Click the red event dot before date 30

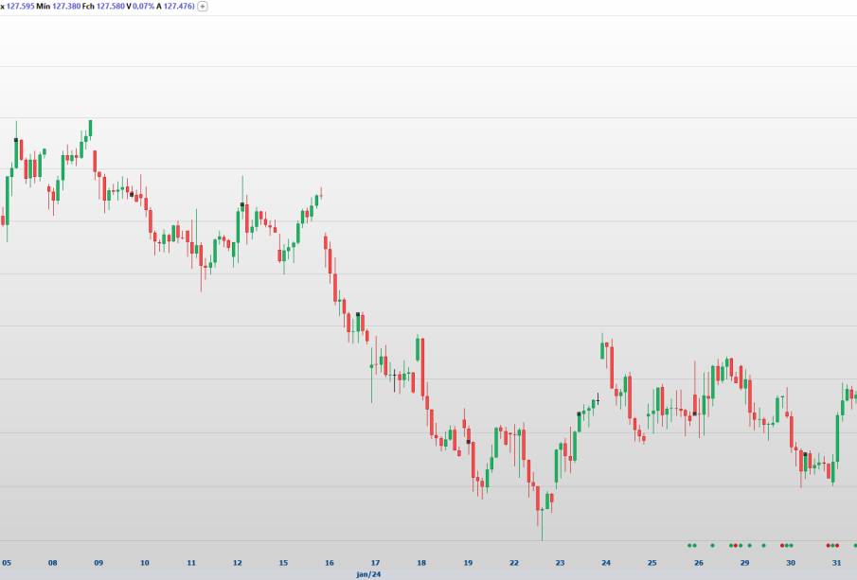pyautogui.click(x=781, y=545)
